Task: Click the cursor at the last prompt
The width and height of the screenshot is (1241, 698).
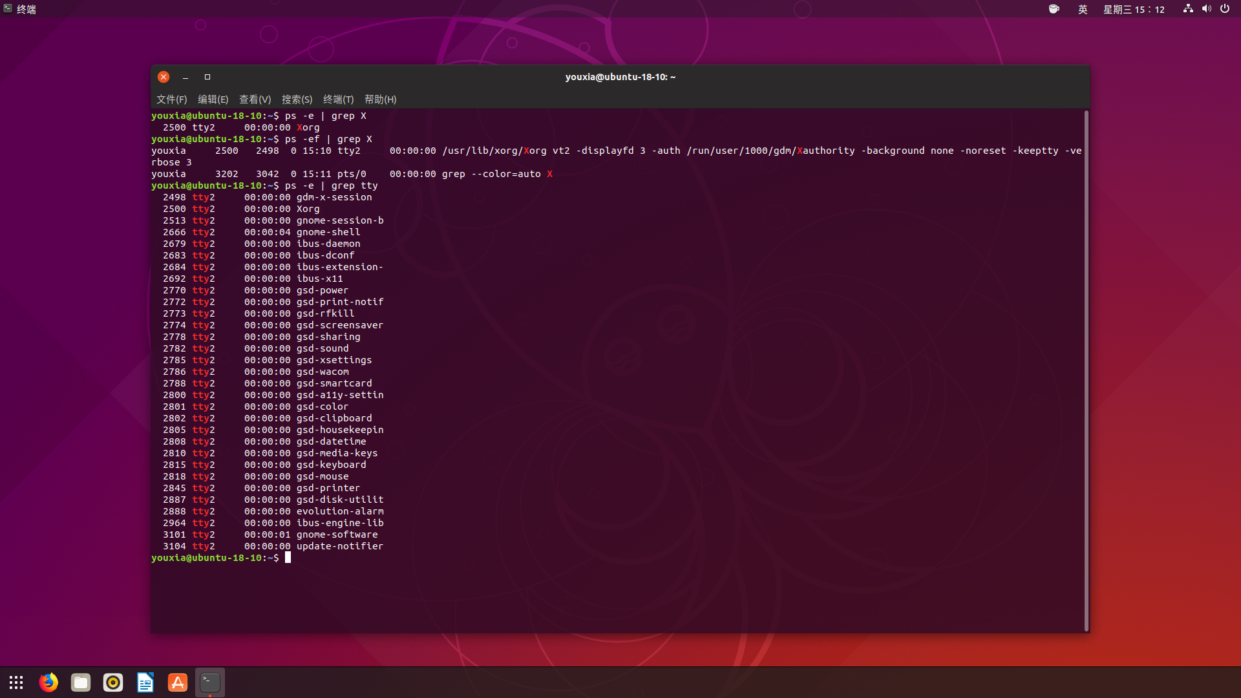Action: point(288,558)
